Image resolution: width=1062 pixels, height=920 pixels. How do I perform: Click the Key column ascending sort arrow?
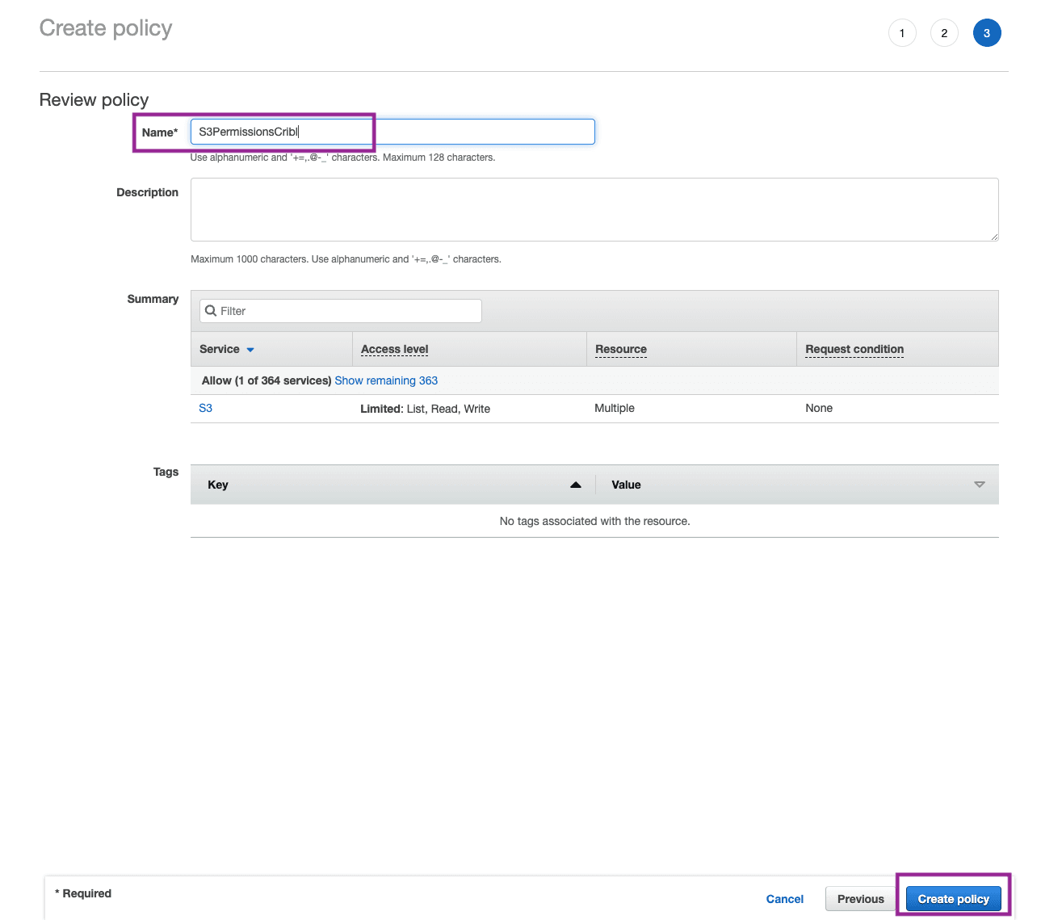[x=576, y=485]
